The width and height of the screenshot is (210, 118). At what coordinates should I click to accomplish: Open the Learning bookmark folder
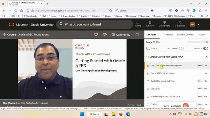143,16
